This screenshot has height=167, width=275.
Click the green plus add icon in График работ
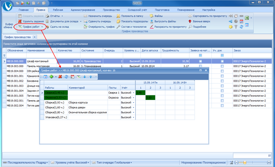(x=51, y=77)
